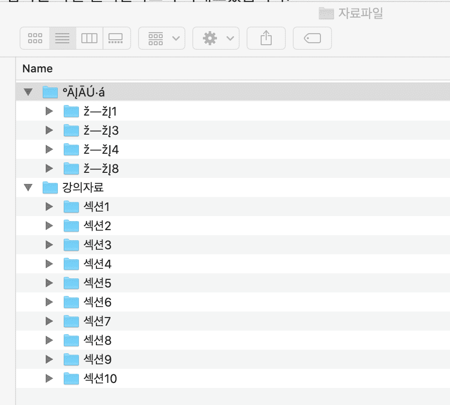The image size is (450, 405).
Task: Select the ž—žĮ8 row name
Action: (x=101, y=169)
